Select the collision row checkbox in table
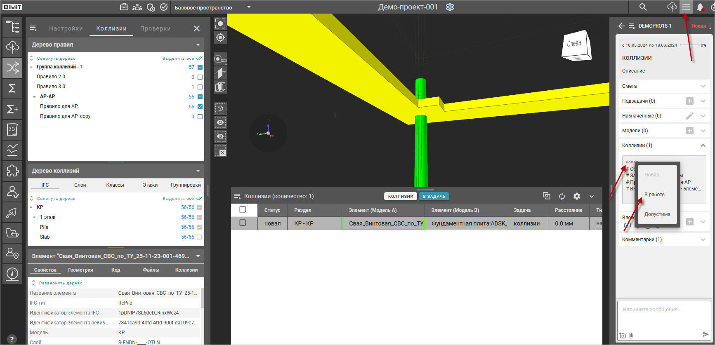 pos(243,223)
